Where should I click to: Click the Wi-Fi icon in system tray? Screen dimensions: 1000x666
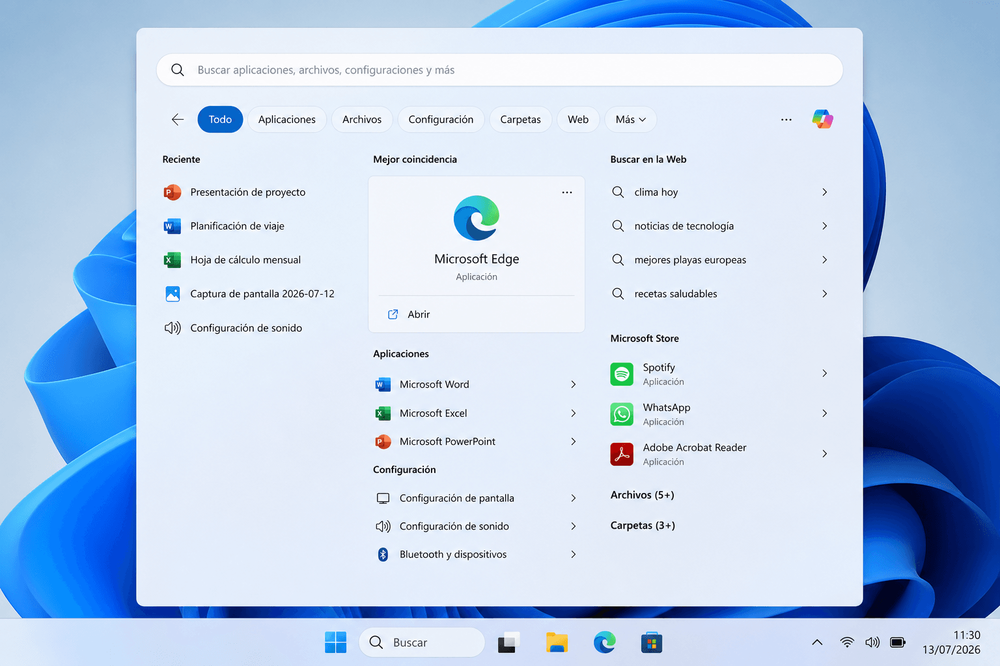[847, 643]
